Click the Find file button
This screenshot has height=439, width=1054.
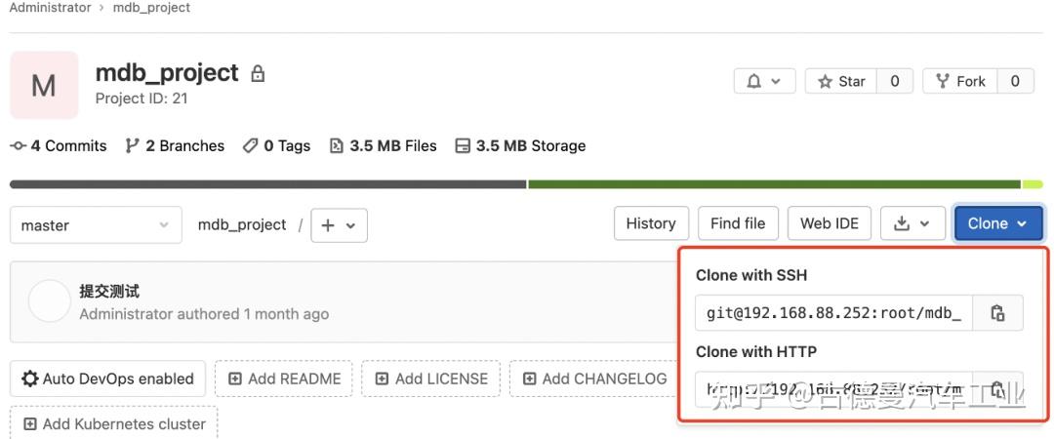738,223
